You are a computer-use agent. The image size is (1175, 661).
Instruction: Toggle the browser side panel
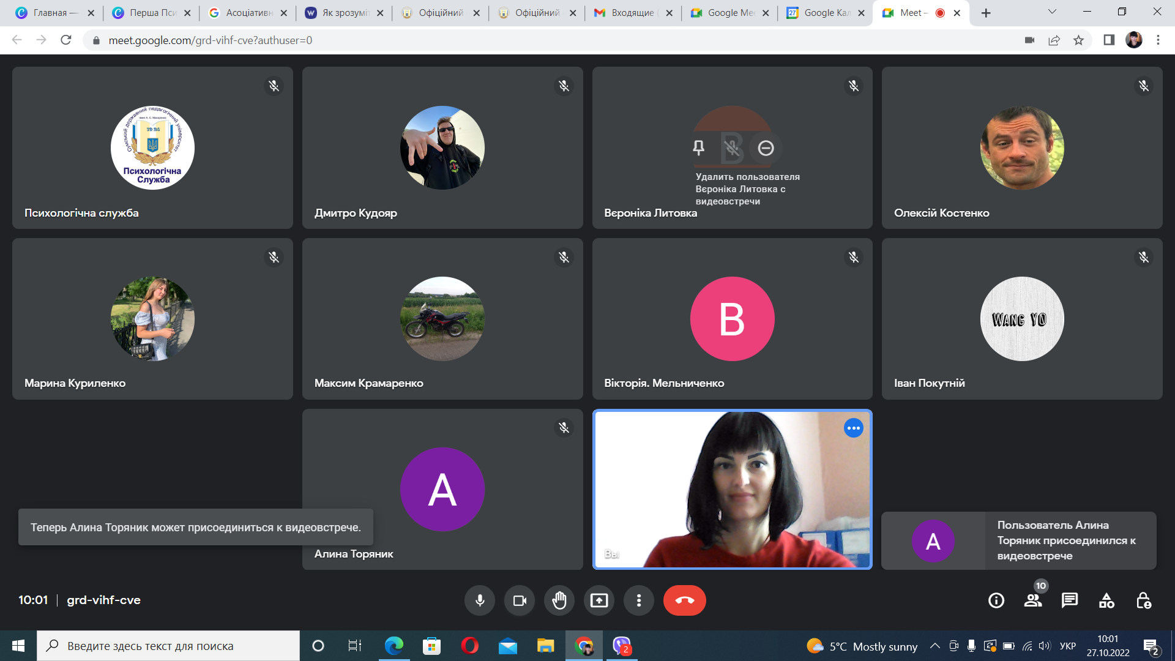pos(1109,40)
